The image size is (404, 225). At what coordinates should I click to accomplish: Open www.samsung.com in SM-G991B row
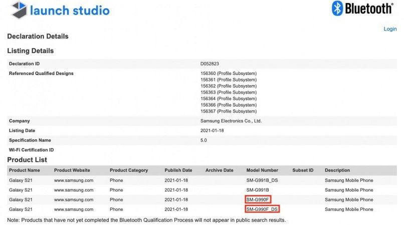point(74,190)
